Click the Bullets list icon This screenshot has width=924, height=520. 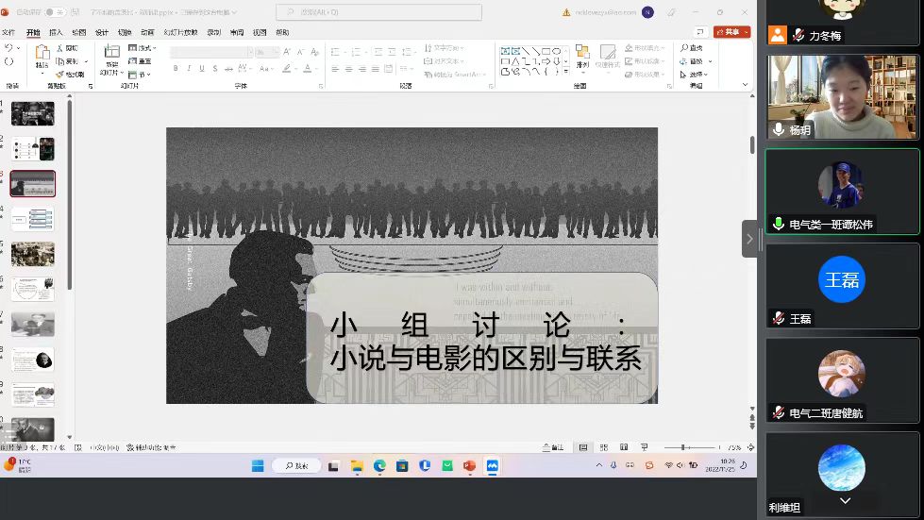[x=335, y=53]
